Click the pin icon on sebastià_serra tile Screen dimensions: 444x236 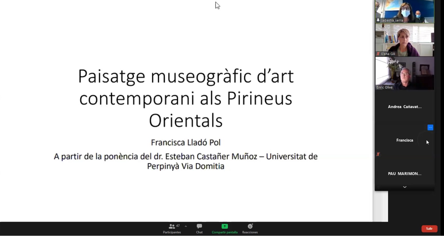(378, 20)
